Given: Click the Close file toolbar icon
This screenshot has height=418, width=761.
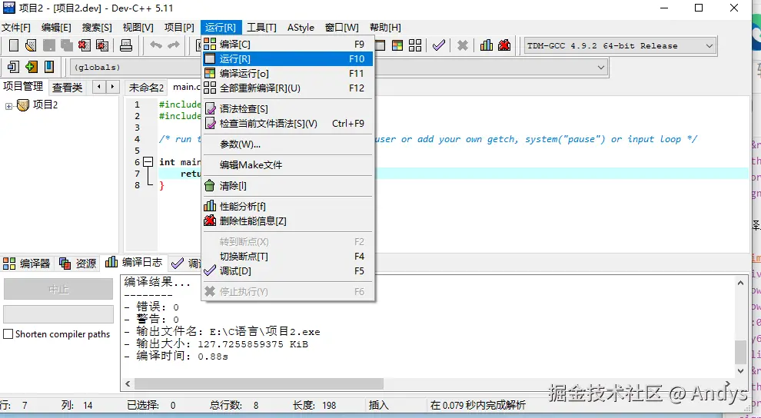Looking at the screenshot, I should (85, 45).
